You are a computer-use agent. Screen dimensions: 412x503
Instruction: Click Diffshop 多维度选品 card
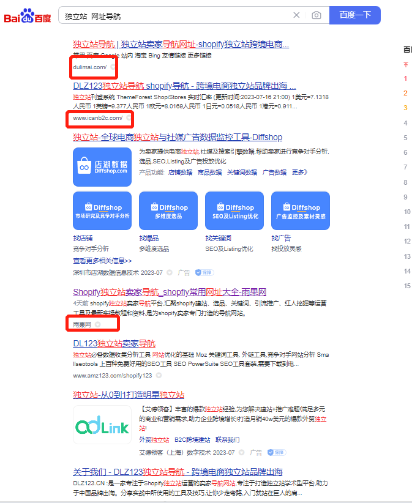pyautogui.click(x=168, y=211)
